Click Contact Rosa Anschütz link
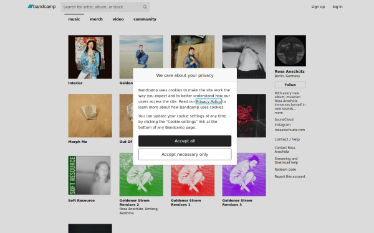The height and width of the screenshot is (233, 374). coord(285,150)
